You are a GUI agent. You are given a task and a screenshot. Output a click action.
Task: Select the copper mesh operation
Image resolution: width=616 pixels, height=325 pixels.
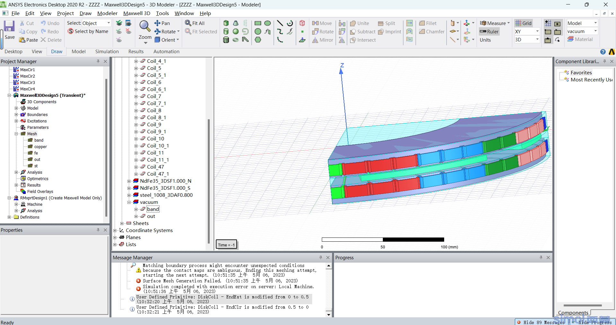point(40,147)
